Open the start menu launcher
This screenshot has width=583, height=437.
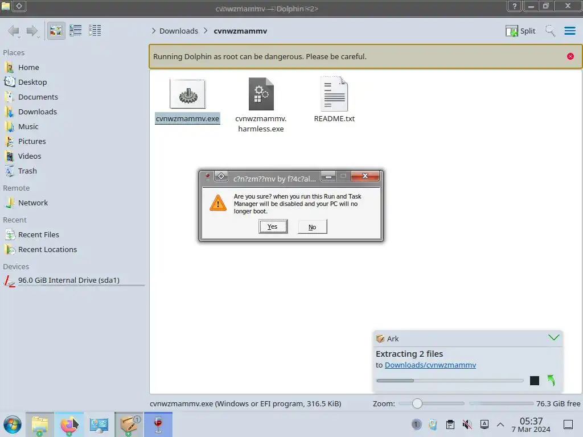click(x=13, y=424)
